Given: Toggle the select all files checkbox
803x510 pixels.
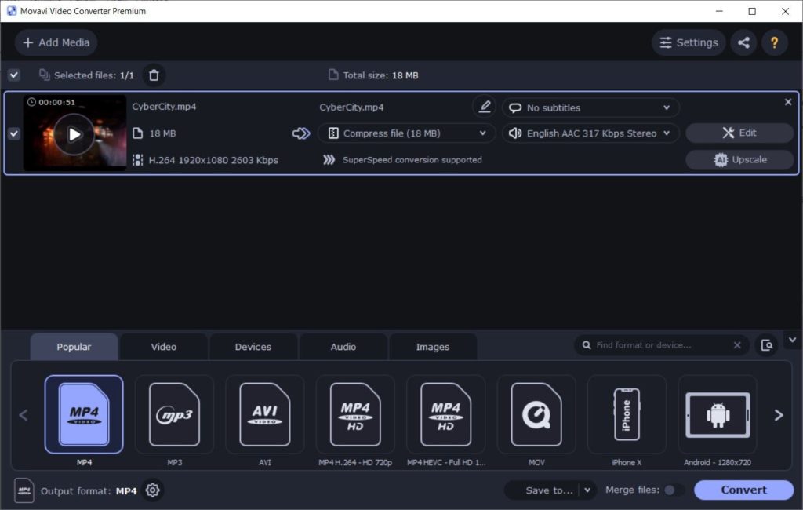Looking at the screenshot, I should point(14,75).
